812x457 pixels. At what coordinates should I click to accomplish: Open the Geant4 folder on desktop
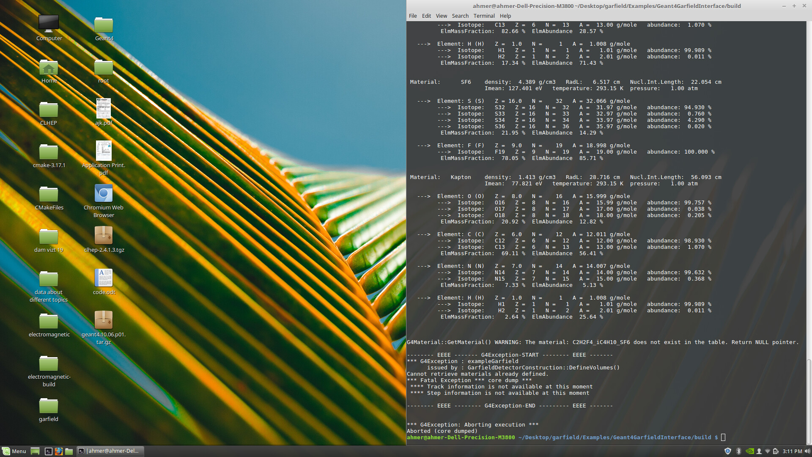(x=104, y=28)
